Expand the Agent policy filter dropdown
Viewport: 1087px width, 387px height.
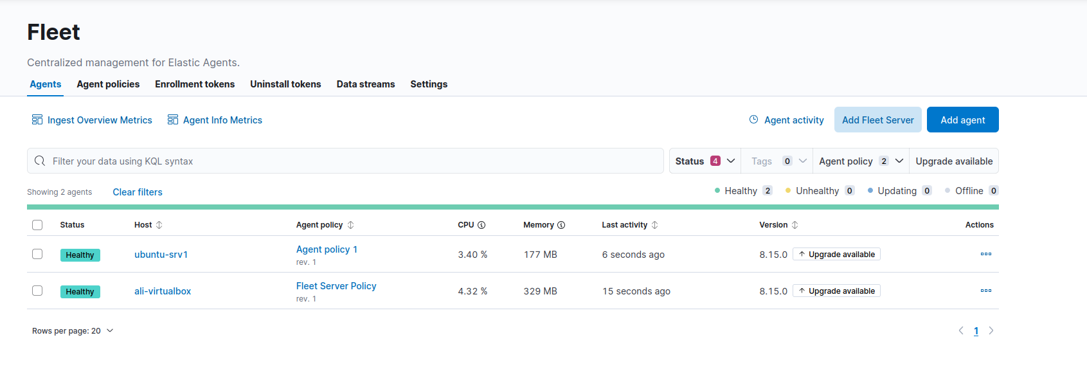click(x=861, y=161)
